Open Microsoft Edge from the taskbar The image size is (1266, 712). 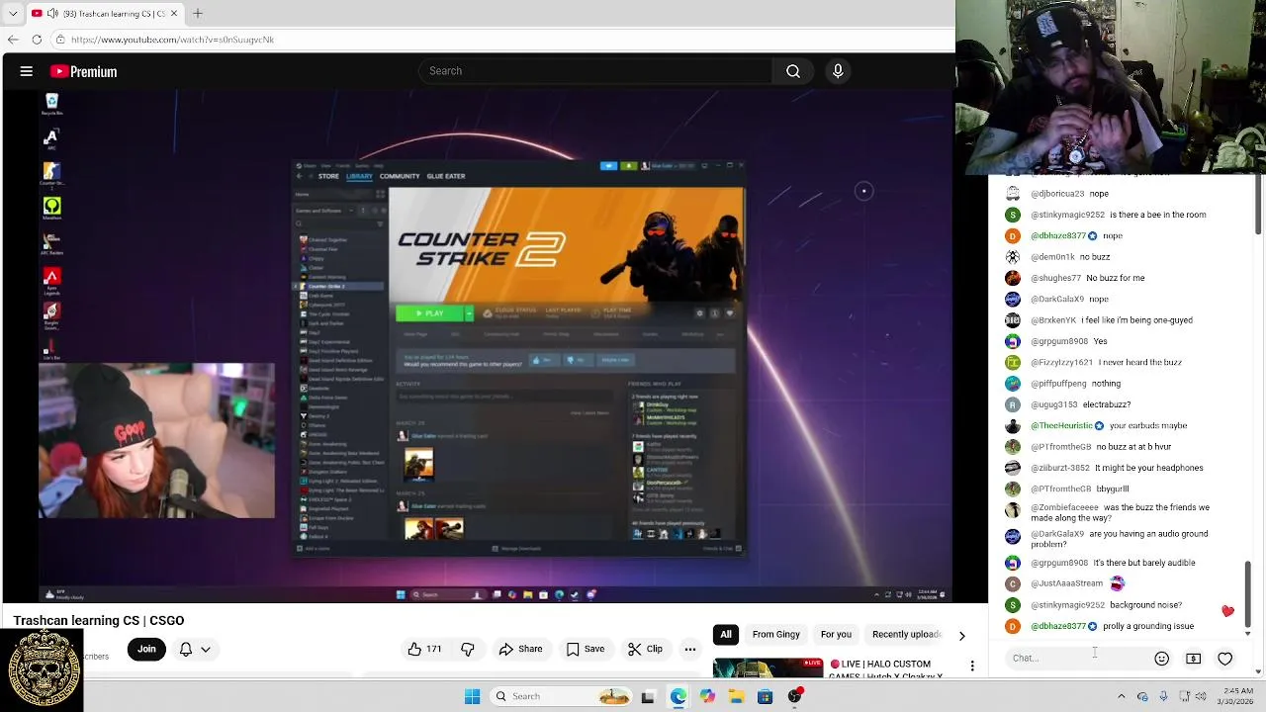tap(678, 696)
